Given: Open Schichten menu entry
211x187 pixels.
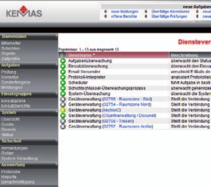Looking at the screenshot, I should coord(11,48).
